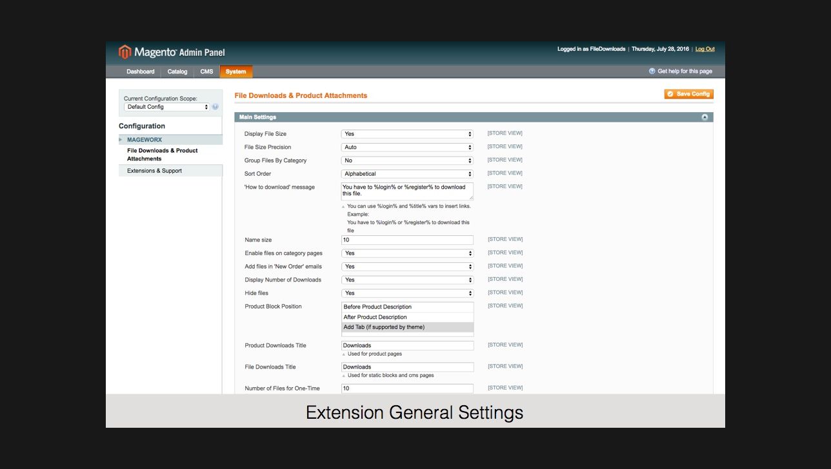Click the scope help icon beside Default Config
Screen dimensions: 831x469
click(215, 106)
